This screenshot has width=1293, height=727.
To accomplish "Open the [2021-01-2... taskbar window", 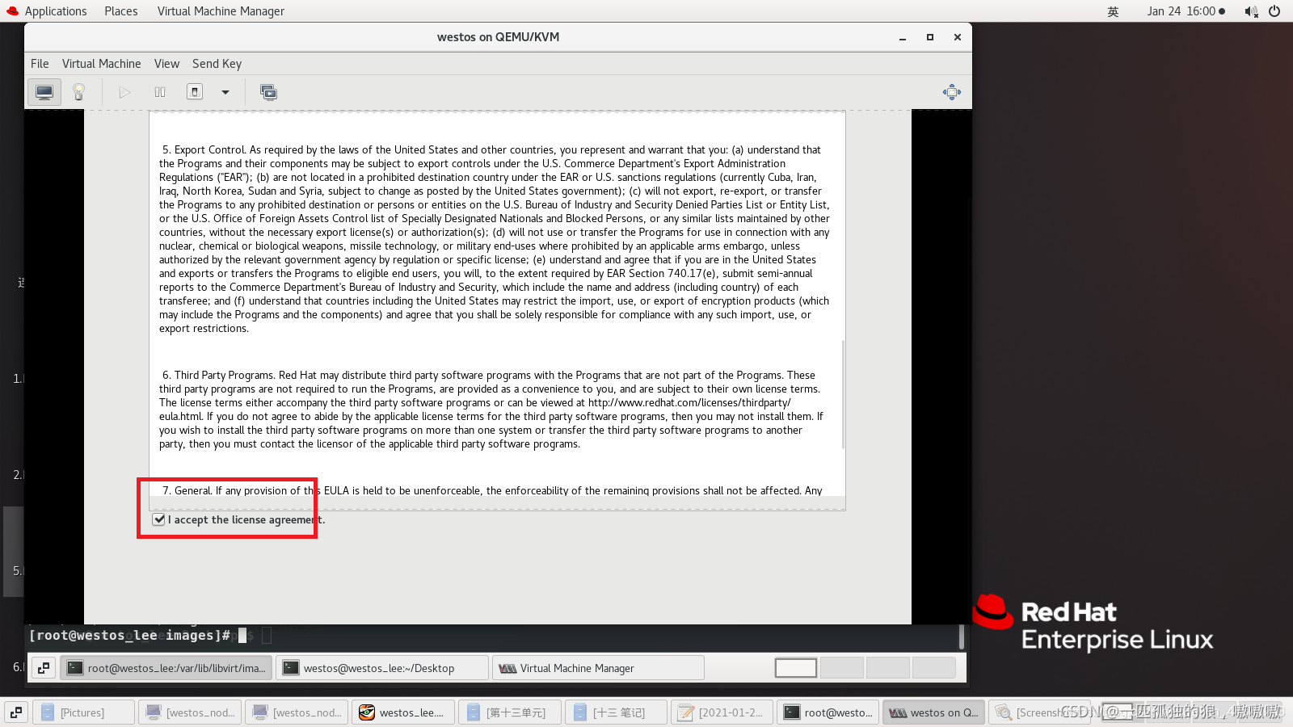I will [x=722, y=712].
